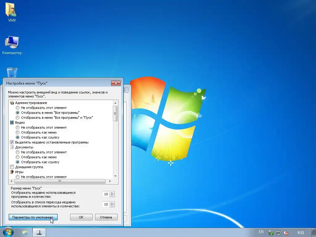Select Видео "Отображать как ссылку"

(x=18, y=137)
